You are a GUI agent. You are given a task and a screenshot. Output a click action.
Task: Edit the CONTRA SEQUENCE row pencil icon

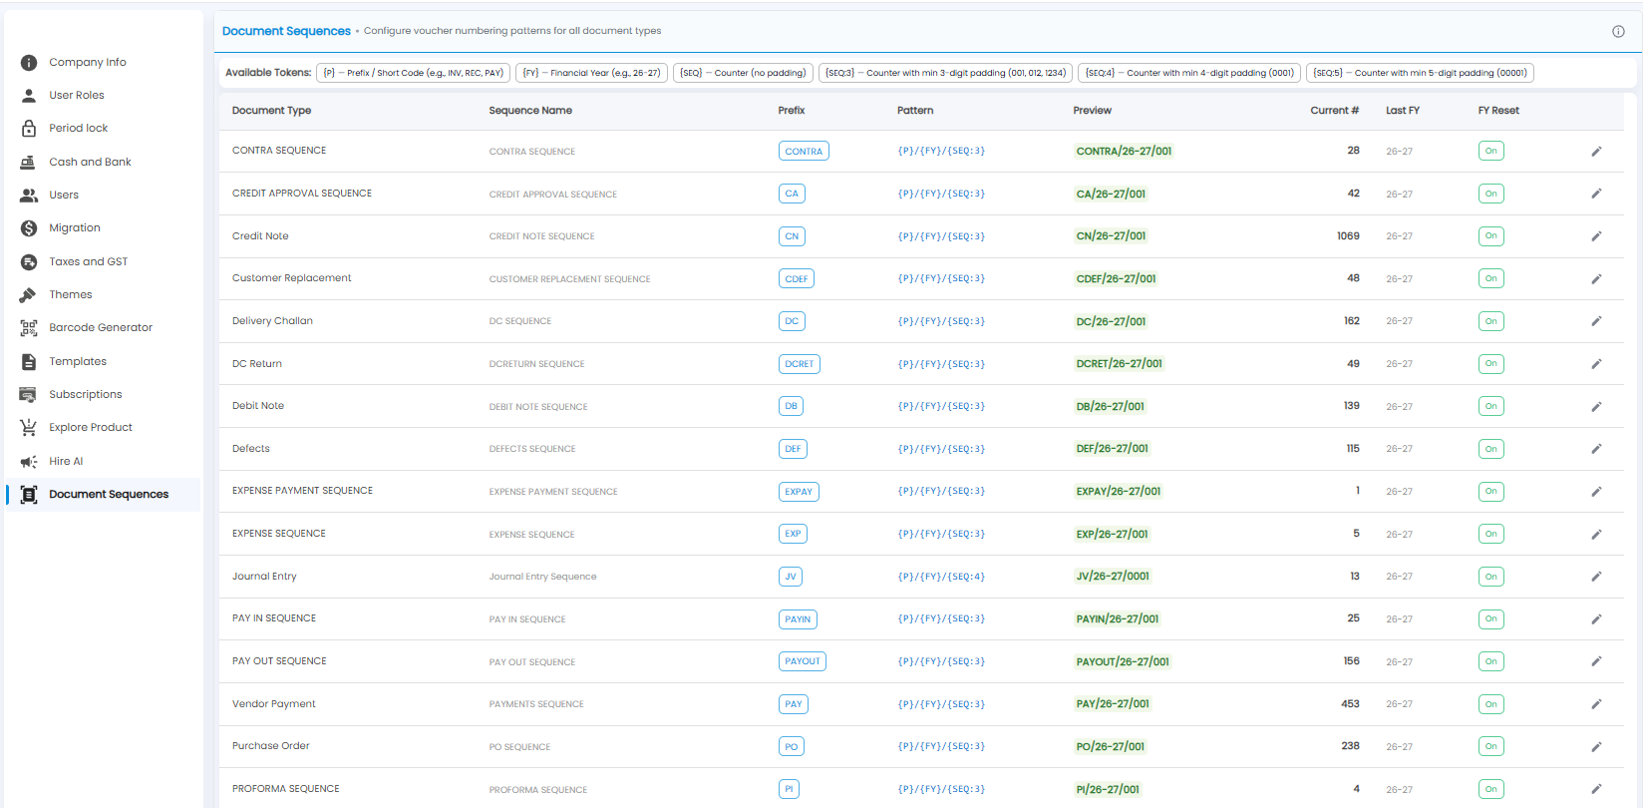(1596, 152)
